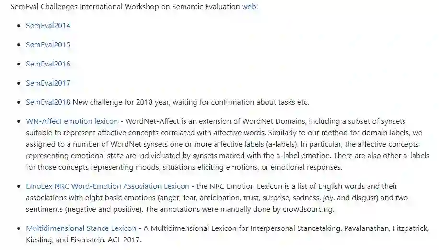Click the bullet point beside SemEval2018
Viewport: 439px width, 250px height.
click(19, 102)
